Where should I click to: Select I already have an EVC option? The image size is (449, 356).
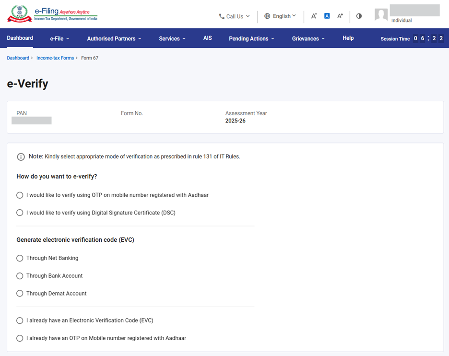(x=20, y=320)
